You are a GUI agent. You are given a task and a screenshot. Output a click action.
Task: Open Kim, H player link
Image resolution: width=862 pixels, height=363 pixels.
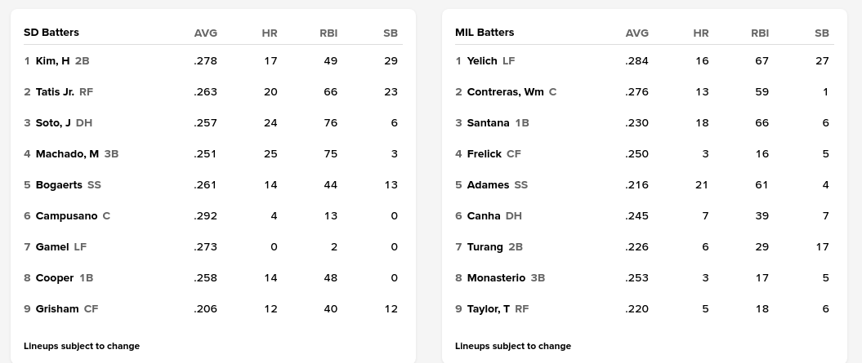(52, 61)
